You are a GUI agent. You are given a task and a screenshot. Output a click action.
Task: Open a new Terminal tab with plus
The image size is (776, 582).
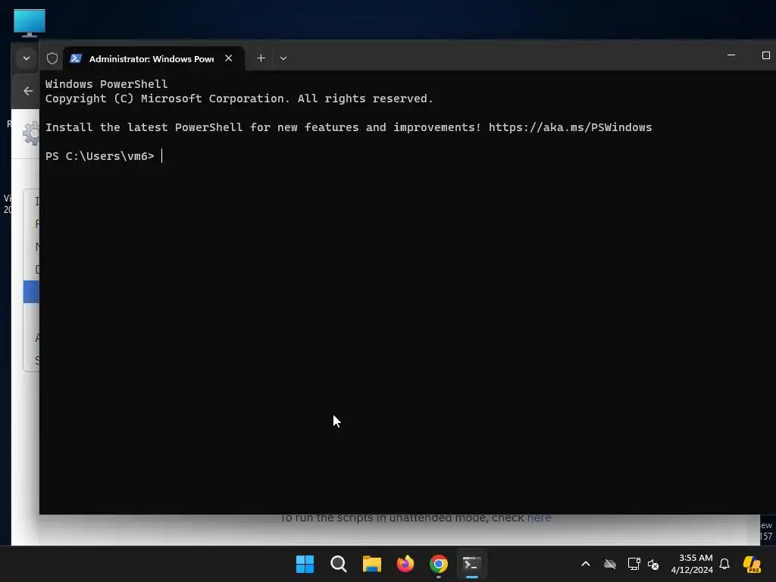tap(261, 58)
